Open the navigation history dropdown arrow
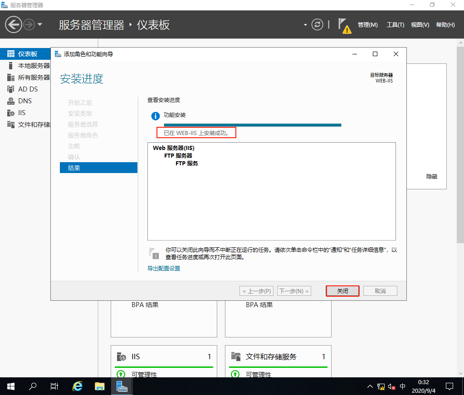 (40, 24)
